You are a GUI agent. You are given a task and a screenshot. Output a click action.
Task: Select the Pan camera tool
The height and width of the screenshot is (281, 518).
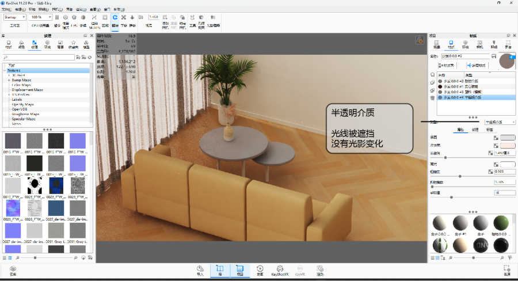coord(124,17)
